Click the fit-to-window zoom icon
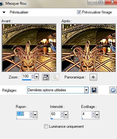 click(46, 77)
